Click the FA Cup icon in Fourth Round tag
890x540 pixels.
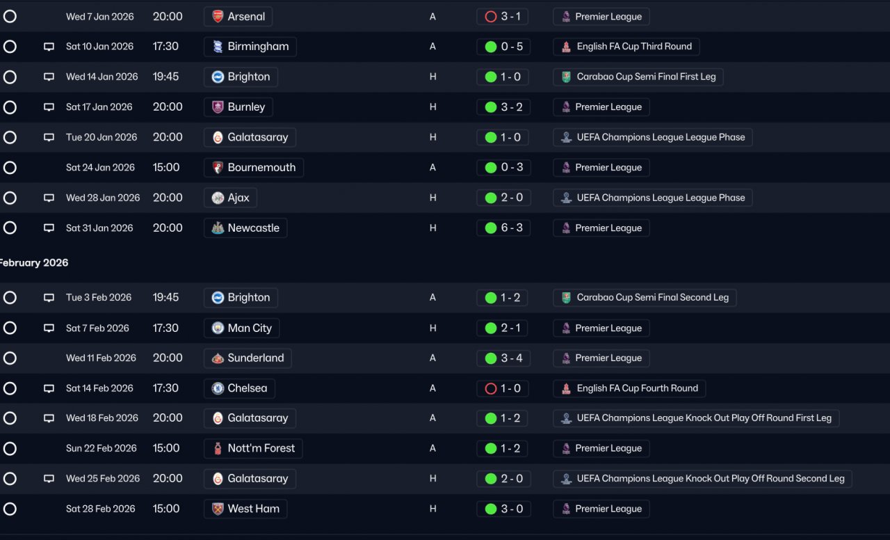(x=566, y=388)
